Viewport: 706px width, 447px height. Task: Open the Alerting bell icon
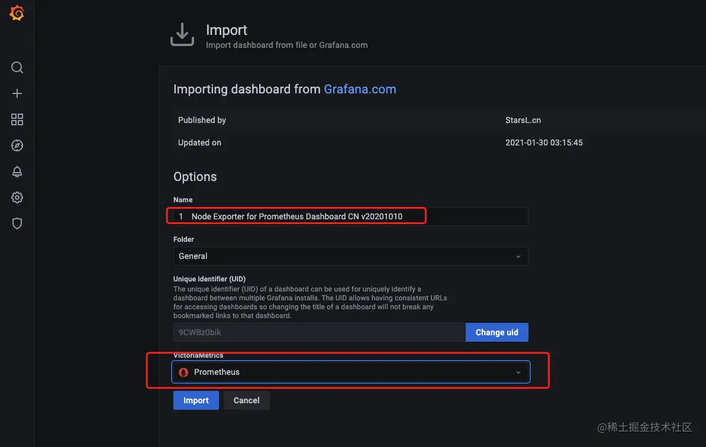17,171
